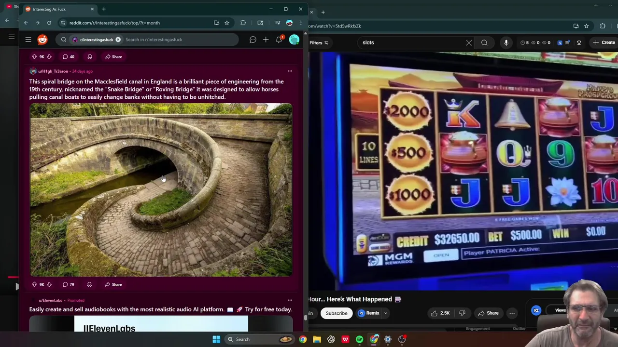The width and height of the screenshot is (618, 347).
Task: Open ChatGPT from the taskbar
Action: [x=331, y=339]
